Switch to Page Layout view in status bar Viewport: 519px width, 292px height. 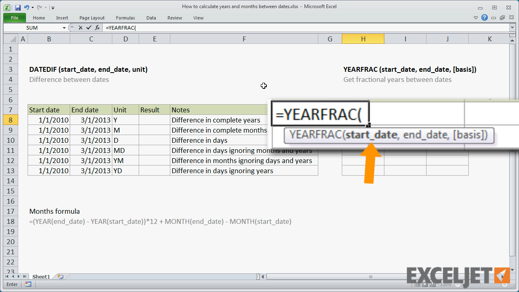[424, 284]
